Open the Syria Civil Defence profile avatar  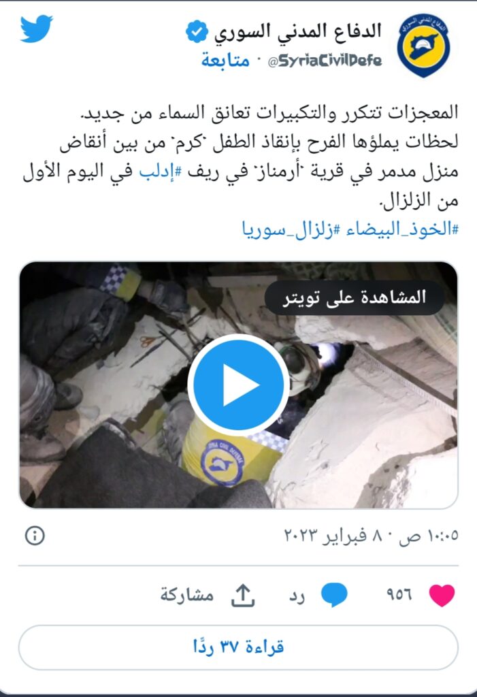(424, 46)
